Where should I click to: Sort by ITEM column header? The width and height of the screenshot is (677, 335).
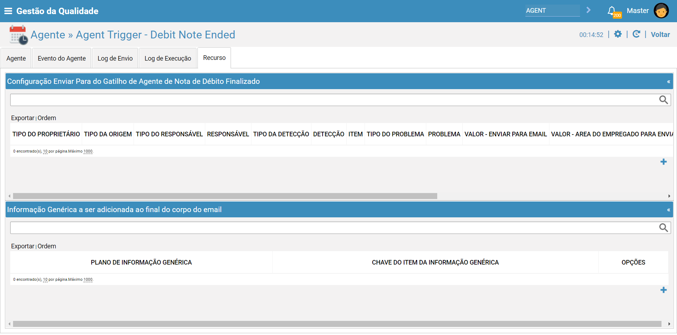355,134
